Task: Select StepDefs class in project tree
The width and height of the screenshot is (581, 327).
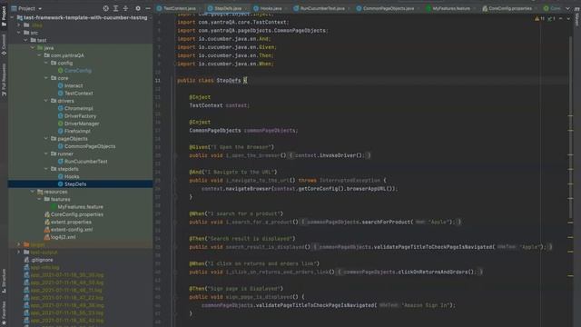Action: 75,183
